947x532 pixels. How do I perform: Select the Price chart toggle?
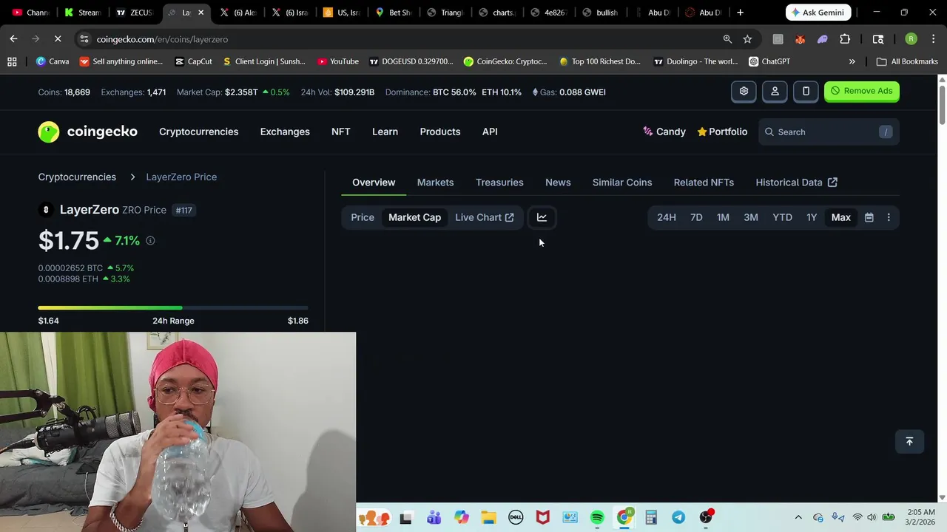click(x=363, y=217)
